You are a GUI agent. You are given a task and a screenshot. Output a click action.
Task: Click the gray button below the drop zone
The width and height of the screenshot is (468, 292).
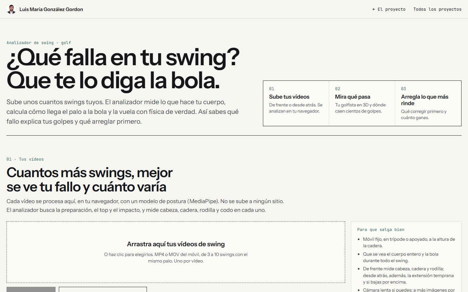[31, 289]
